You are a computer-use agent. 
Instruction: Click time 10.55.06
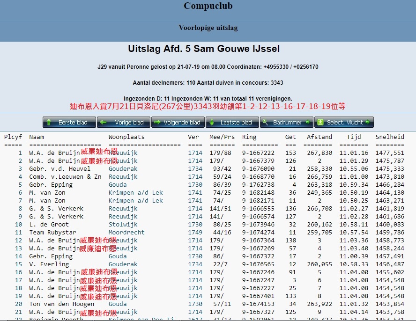(x=354, y=169)
